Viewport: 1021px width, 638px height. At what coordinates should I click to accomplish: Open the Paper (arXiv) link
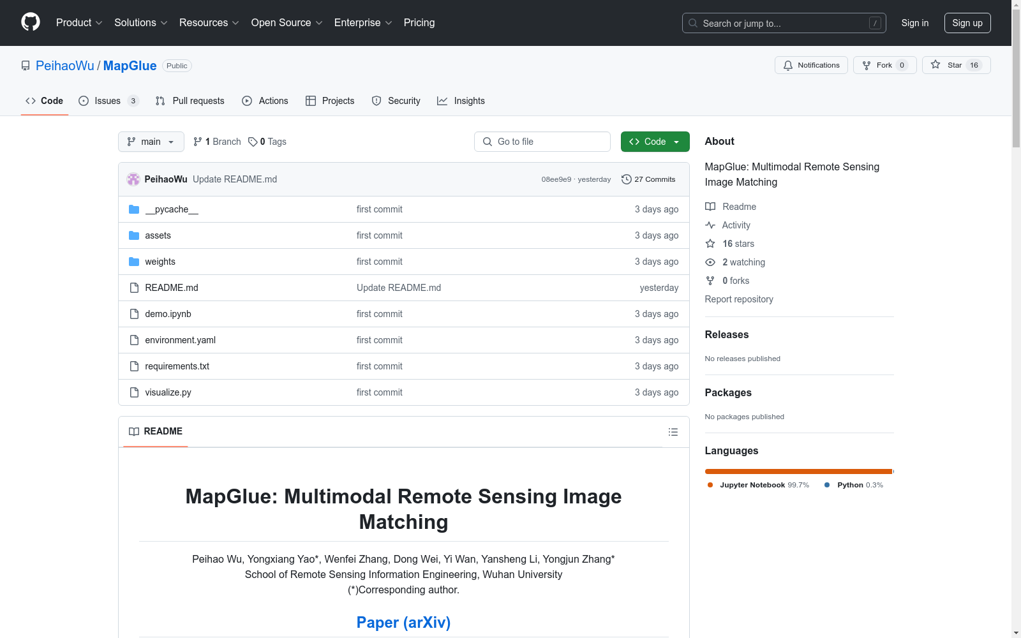point(403,623)
